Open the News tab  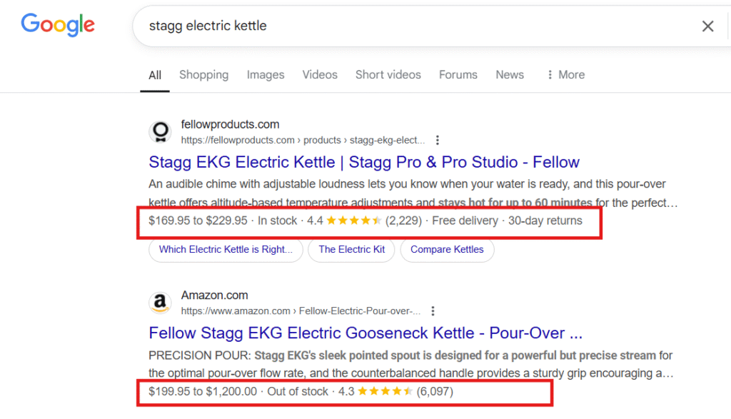point(510,74)
